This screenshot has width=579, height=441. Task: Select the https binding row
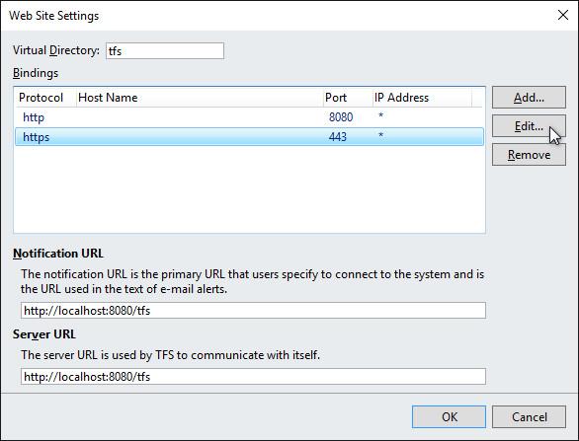click(249, 137)
